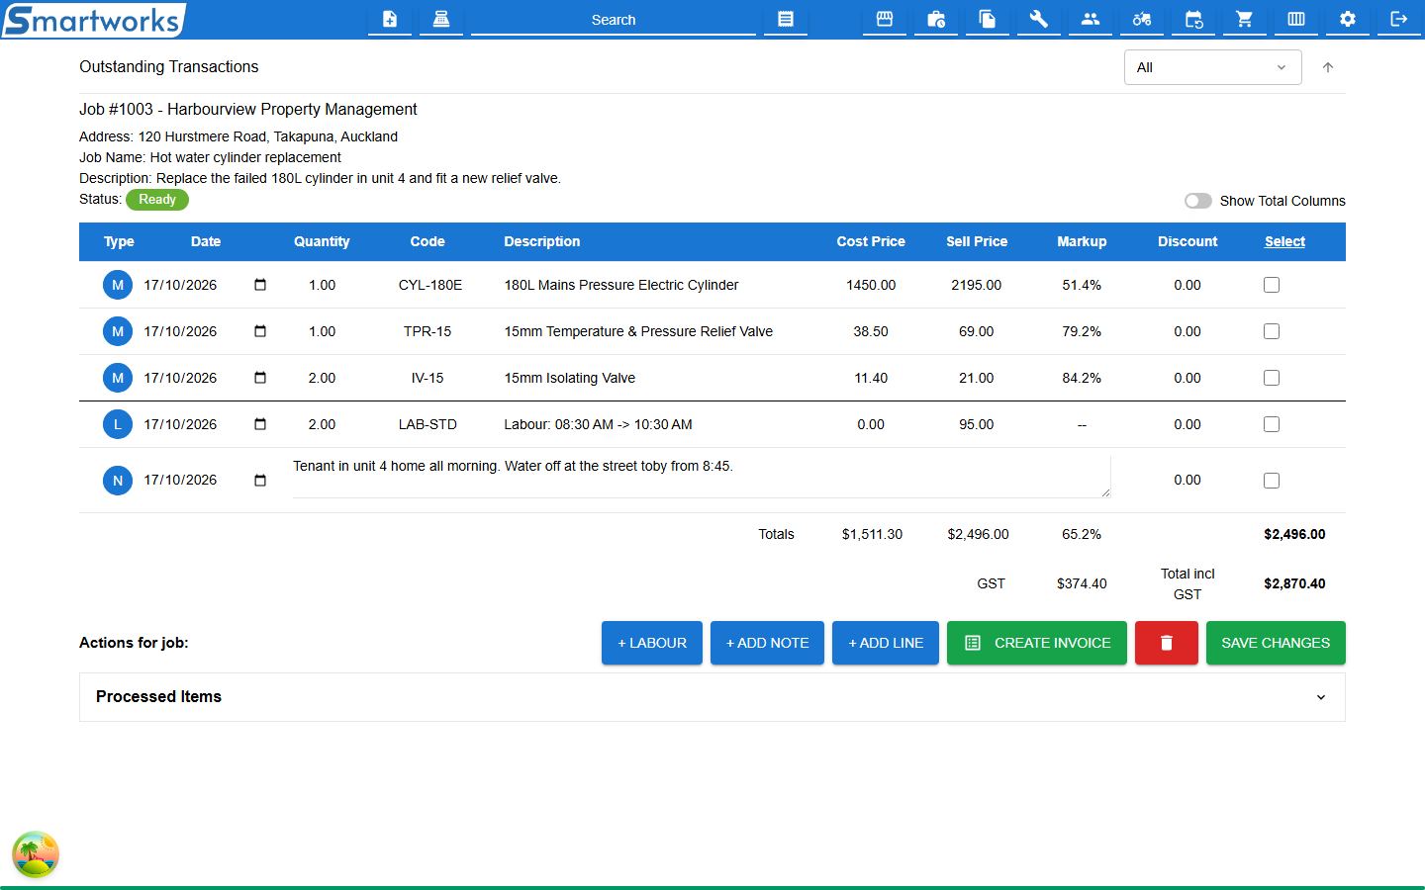Viewport: 1425px width, 890px height.
Task: Click the Select column header link
Action: [x=1284, y=241]
